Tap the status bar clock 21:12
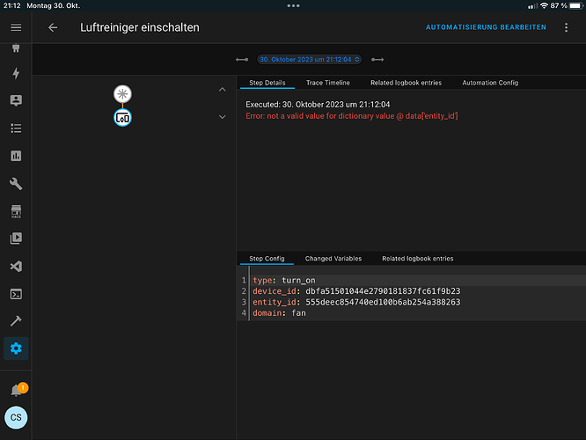The image size is (586, 440). tap(12, 5)
